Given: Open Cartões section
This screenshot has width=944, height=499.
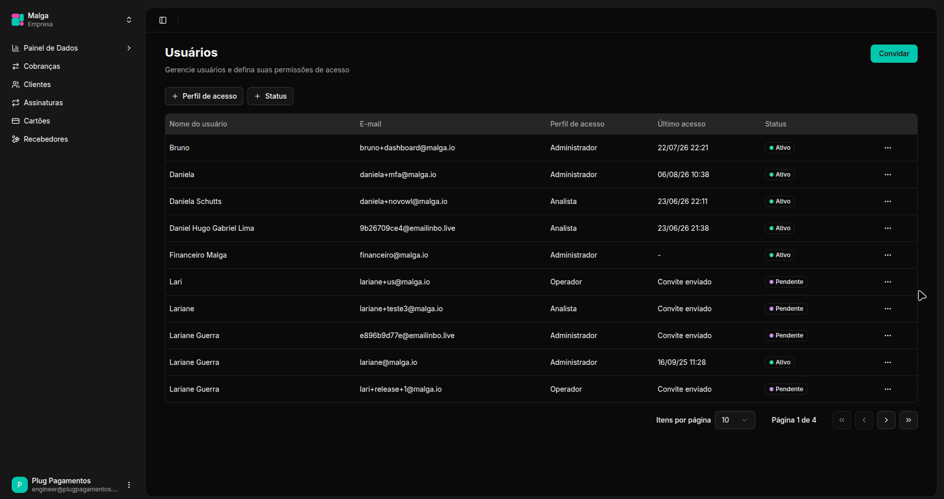Looking at the screenshot, I should pos(71,121).
